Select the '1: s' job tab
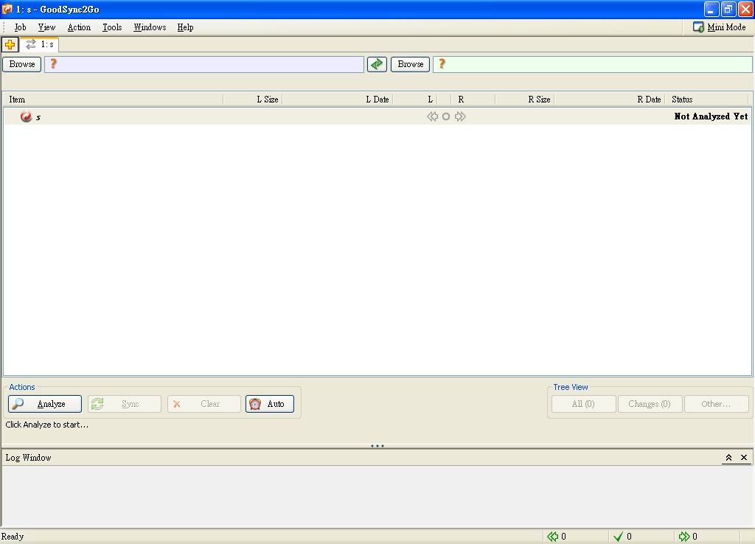This screenshot has width=755, height=544. click(40, 45)
